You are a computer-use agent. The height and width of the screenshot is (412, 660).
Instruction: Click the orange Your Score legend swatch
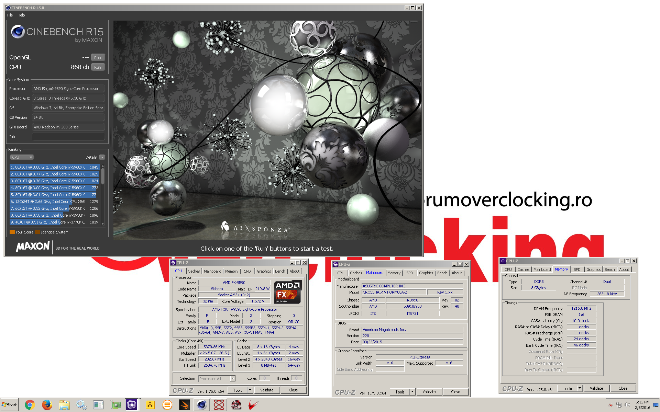[12, 232]
